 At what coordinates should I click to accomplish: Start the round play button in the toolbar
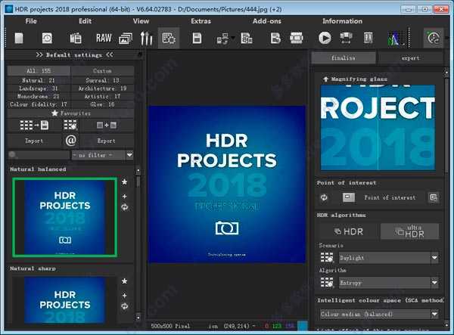[x=325, y=38]
